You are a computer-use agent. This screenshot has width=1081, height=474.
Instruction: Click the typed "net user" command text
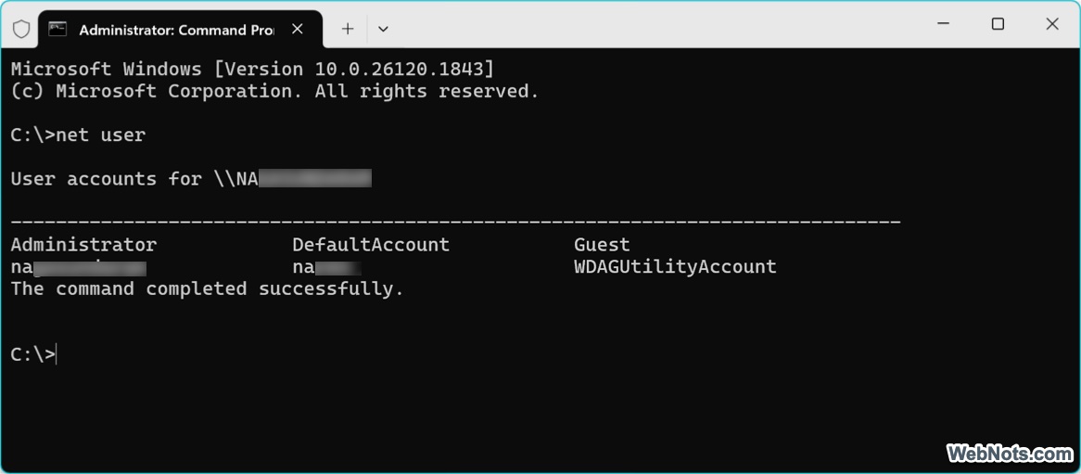(100, 135)
